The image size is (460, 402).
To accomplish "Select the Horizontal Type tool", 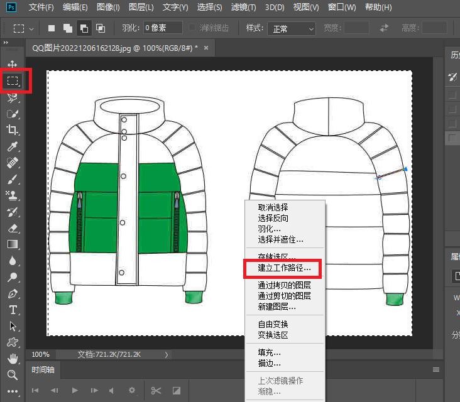I will pyautogui.click(x=13, y=310).
